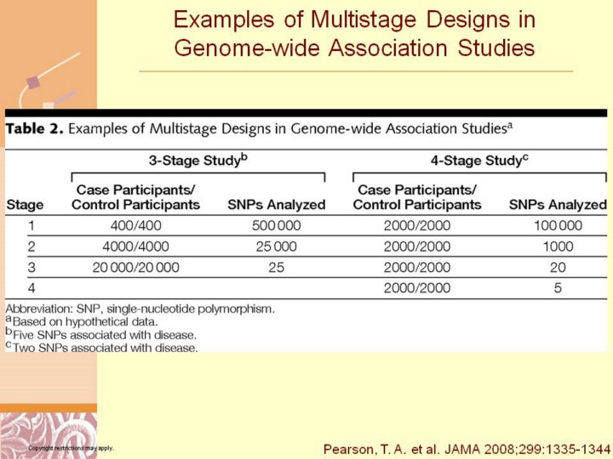613x459 pixels.
Task: Click the stage 4 SNPs value '5'
Action: [x=557, y=288]
